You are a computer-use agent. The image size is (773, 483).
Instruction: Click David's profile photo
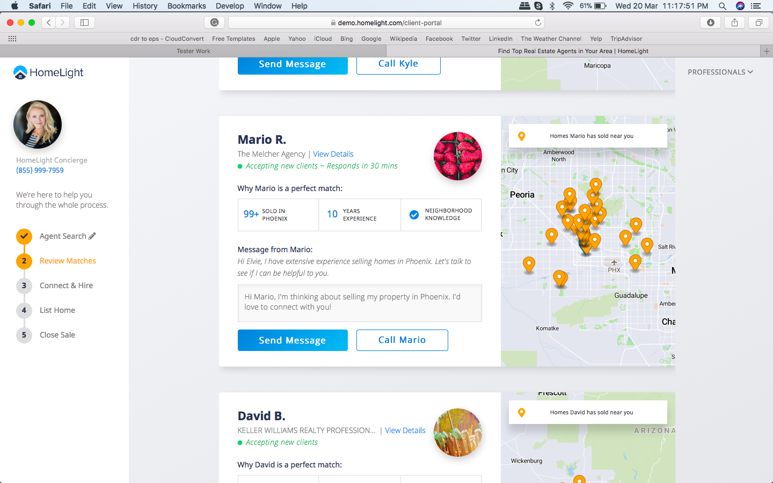(458, 433)
